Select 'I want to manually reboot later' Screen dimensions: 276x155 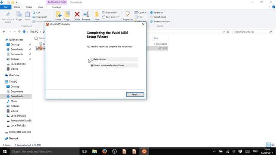92,65
